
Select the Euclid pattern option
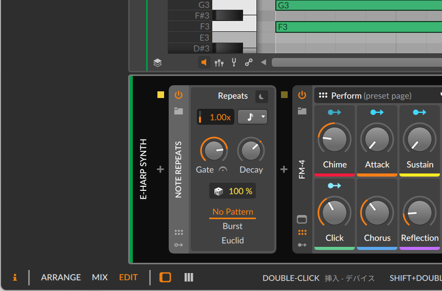[x=233, y=241]
